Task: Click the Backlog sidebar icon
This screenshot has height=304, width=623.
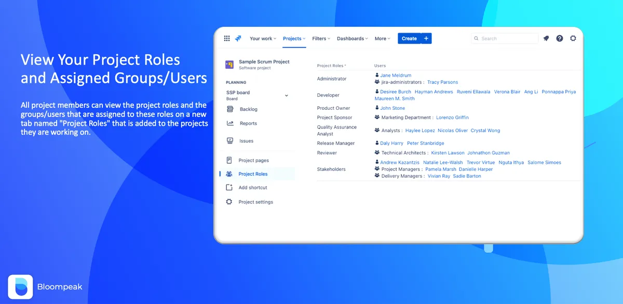Action: point(230,109)
